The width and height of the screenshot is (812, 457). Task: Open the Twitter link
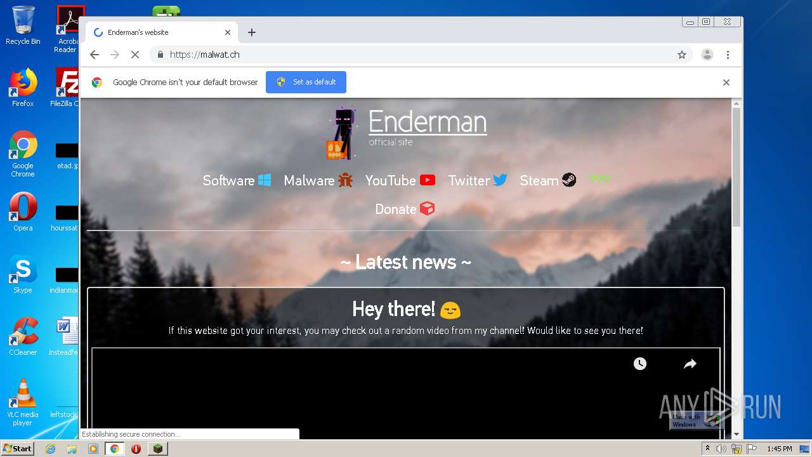[x=478, y=180]
